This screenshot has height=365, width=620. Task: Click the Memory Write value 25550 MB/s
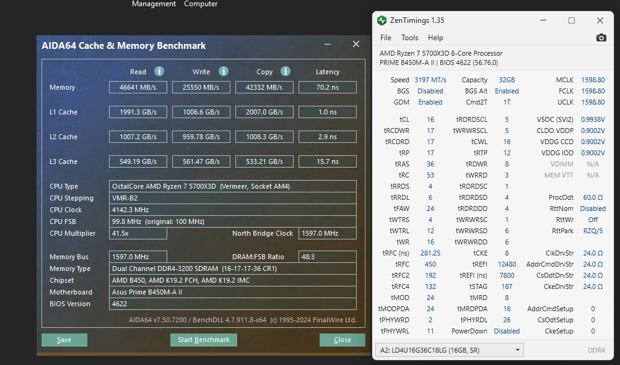pyautogui.click(x=201, y=87)
